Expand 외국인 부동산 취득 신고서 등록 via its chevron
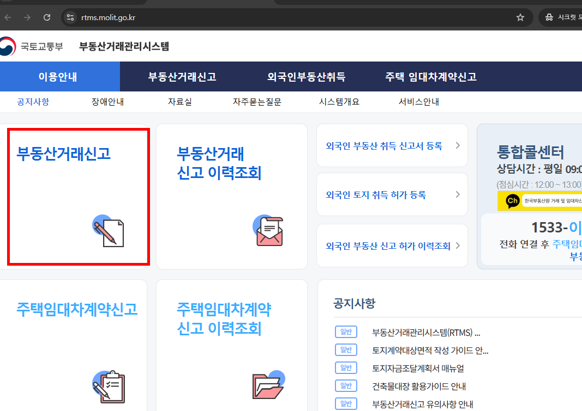Screen dimensions: 582x411 pyautogui.click(x=457, y=145)
